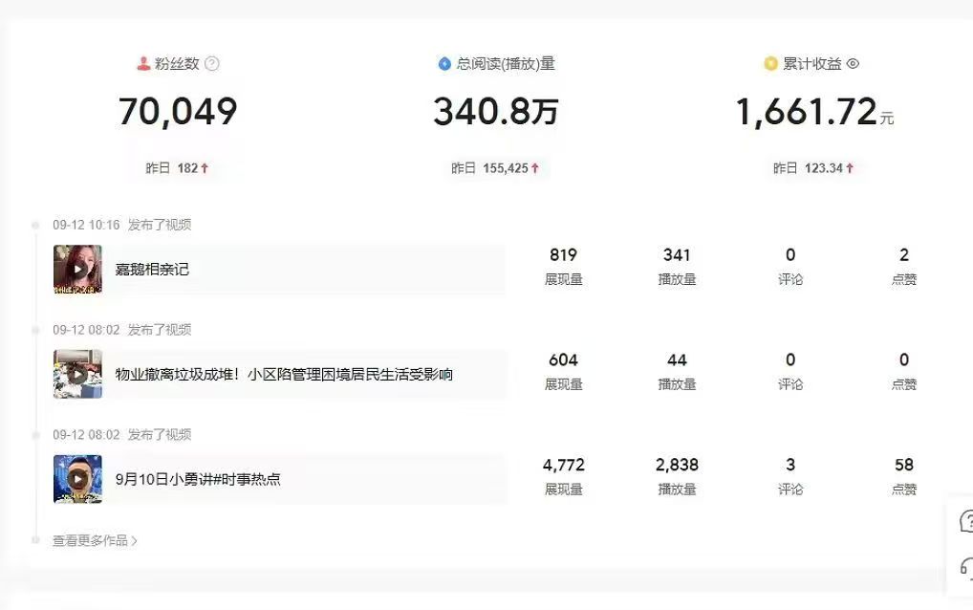Image resolution: width=973 pixels, height=610 pixels.
Task: Click the fans total 70,049
Action: pos(177,111)
